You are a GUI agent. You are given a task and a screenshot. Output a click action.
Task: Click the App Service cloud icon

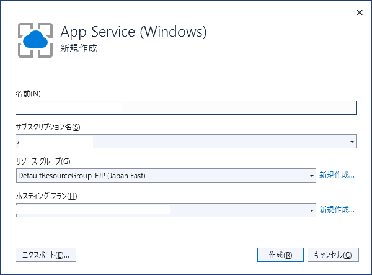[x=35, y=40]
